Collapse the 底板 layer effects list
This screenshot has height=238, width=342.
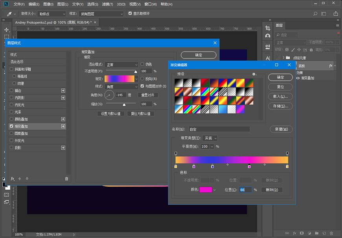click(335, 66)
